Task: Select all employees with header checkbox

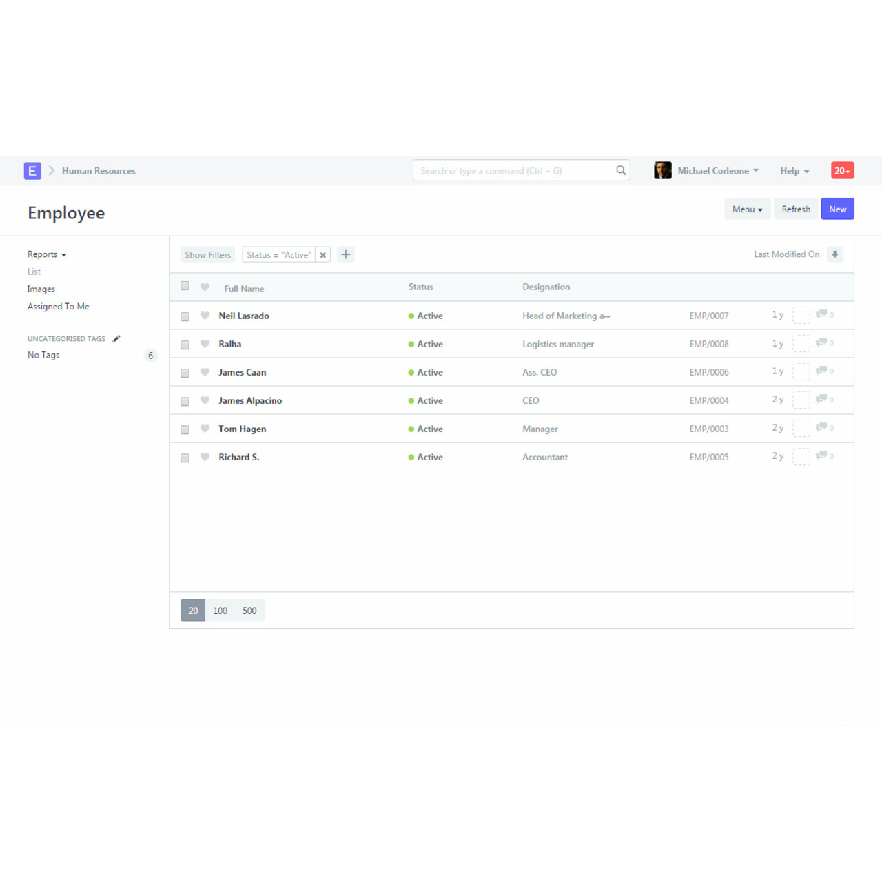Action: click(185, 286)
